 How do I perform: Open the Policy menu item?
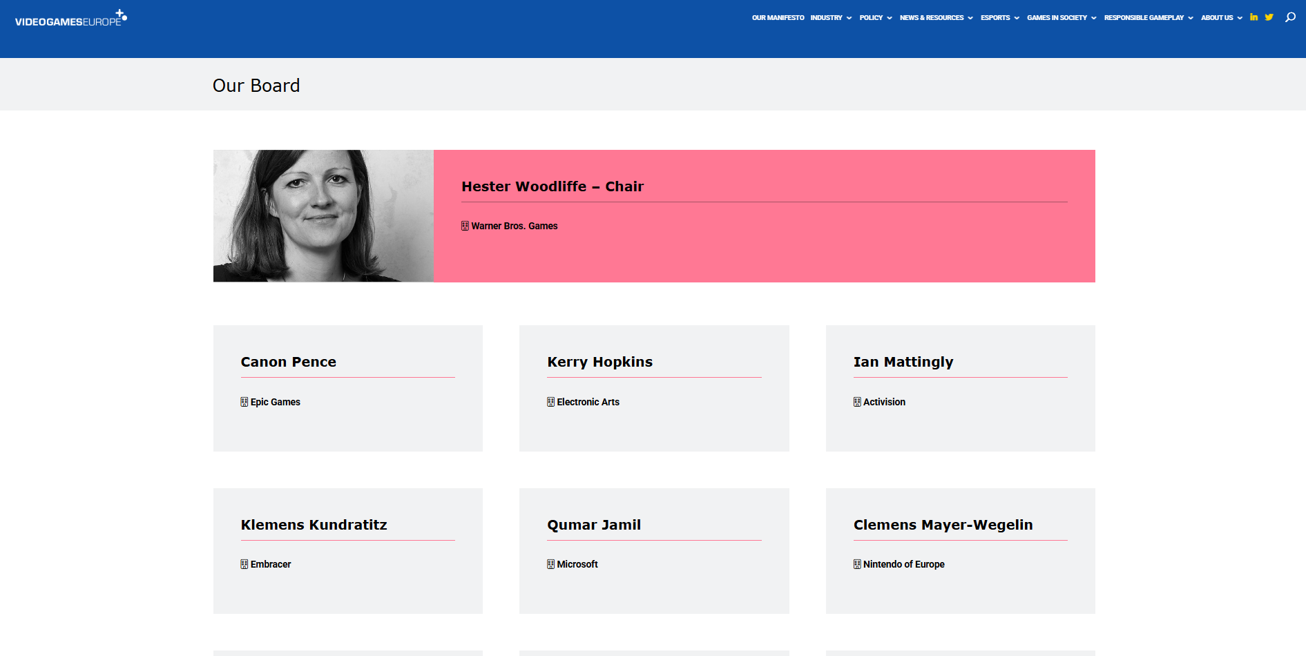871,18
